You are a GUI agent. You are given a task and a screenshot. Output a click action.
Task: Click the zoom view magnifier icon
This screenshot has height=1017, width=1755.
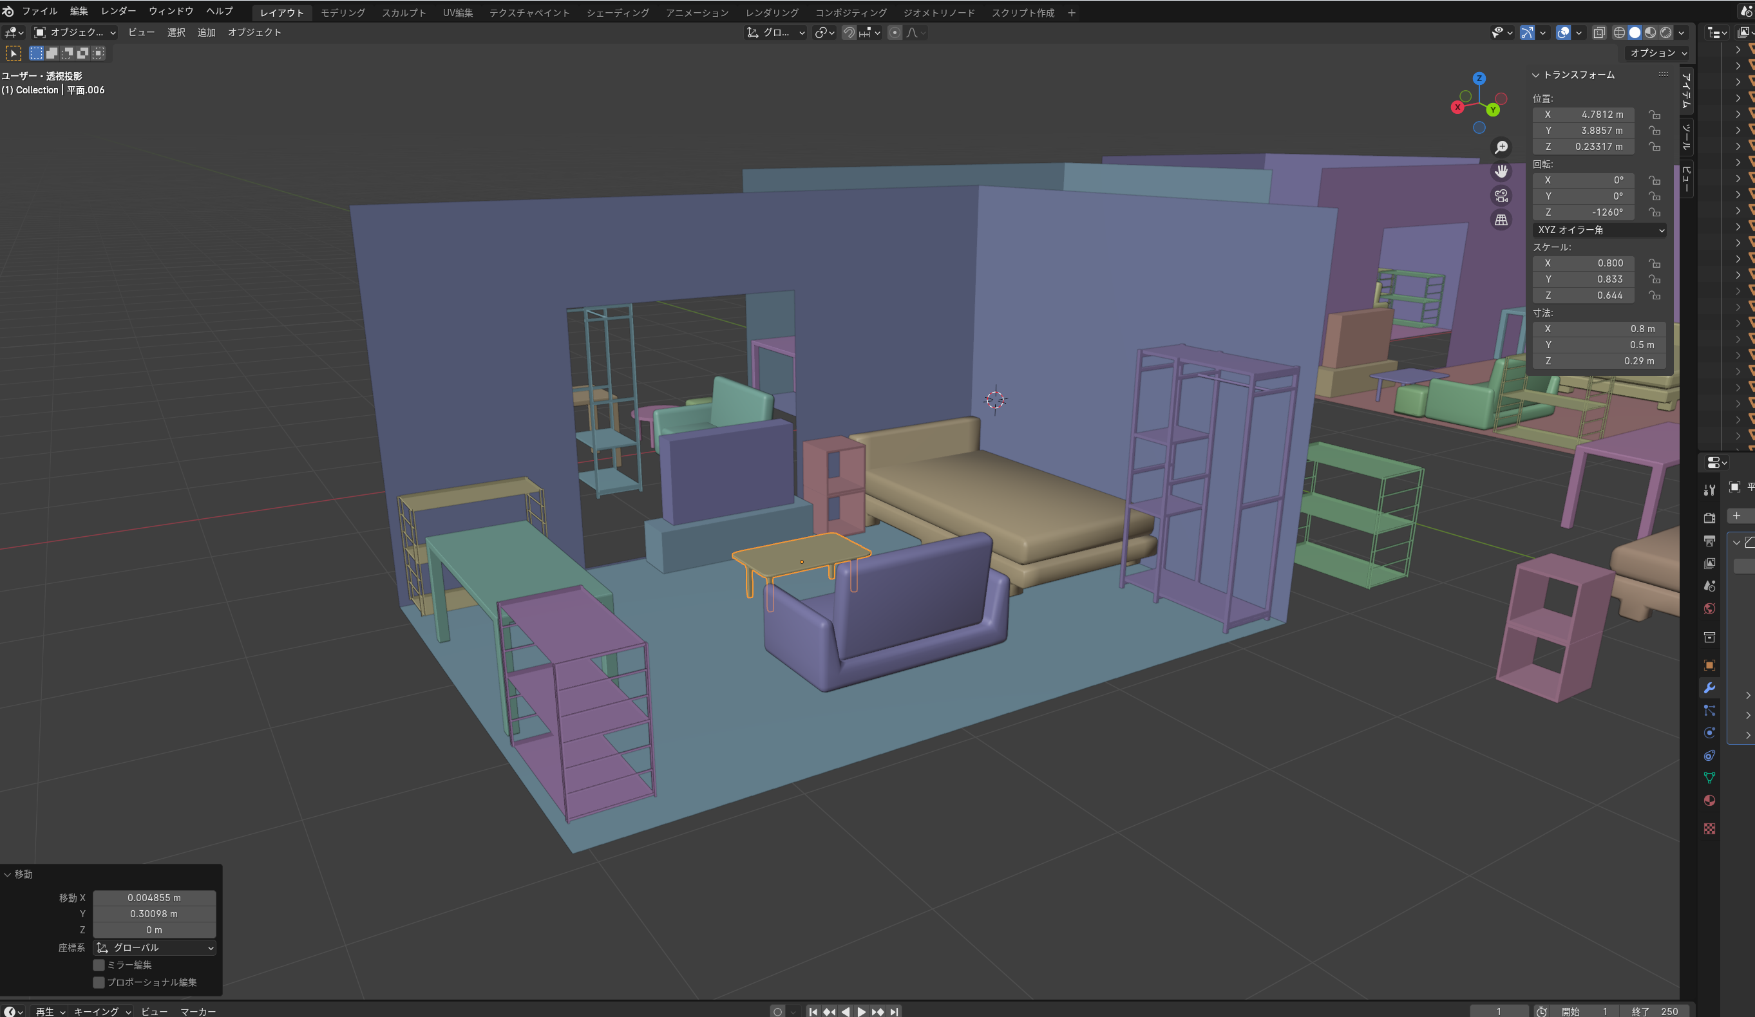click(1501, 147)
